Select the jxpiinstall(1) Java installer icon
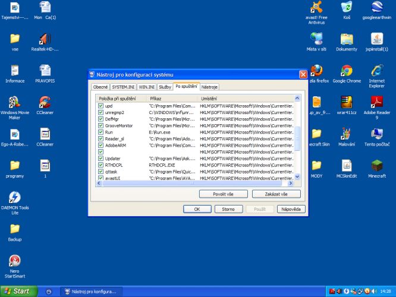Viewport: 396px width, 297px height. tap(376, 42)
